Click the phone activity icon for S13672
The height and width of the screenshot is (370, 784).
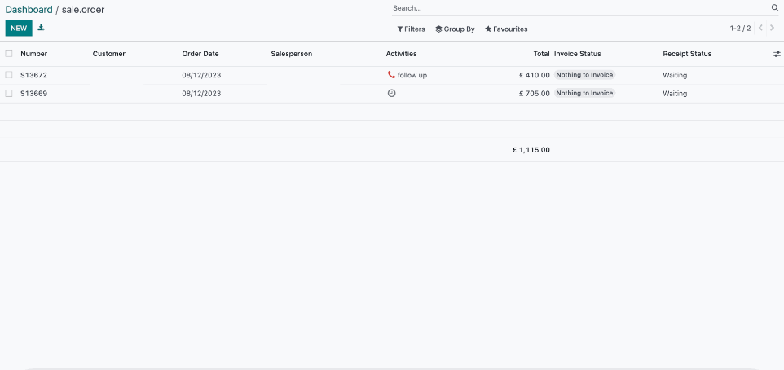click(391, 74)
